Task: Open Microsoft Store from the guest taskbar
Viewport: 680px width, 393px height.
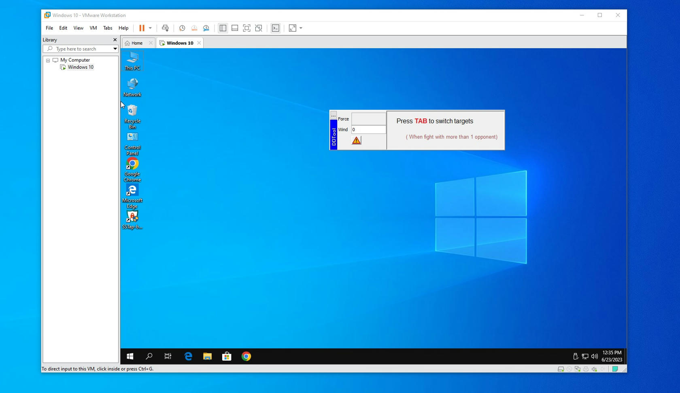Action: click(x=227, y=356)
